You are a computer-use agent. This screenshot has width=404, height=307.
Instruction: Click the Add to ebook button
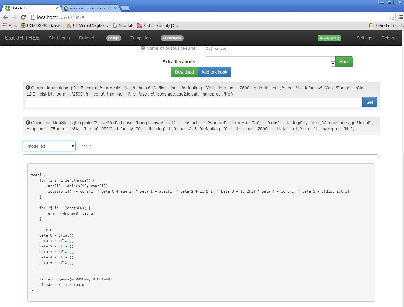tap(214, 72)
